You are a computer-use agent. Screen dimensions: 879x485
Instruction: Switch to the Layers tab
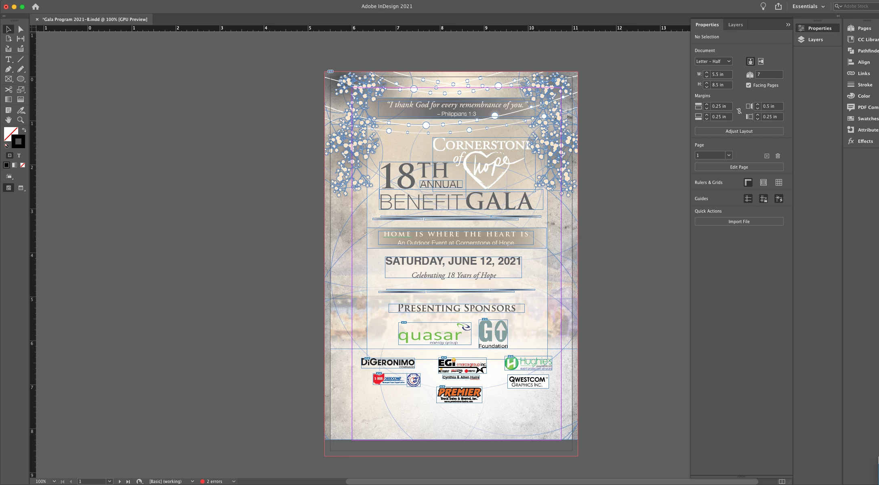coord(735,25)
